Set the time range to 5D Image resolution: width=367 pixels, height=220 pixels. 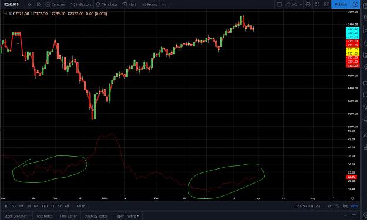click(14, 206)
